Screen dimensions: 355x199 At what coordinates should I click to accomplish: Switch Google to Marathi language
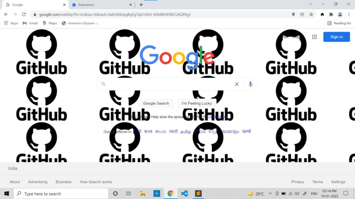(x=174, y=131)
